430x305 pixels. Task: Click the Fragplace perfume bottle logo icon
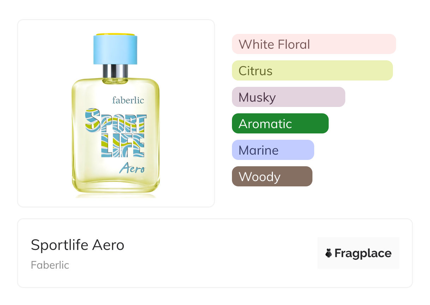point(329,253)
